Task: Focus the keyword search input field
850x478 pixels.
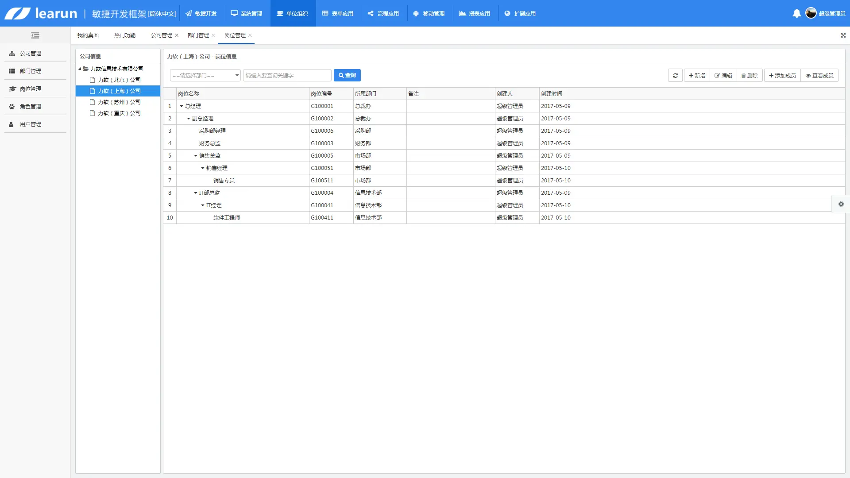Action: [x=287, y=76]
